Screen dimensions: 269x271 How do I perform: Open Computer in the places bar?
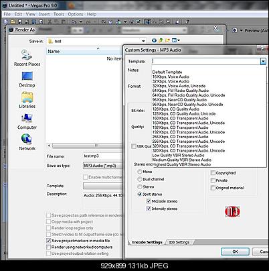coord(27,121)
